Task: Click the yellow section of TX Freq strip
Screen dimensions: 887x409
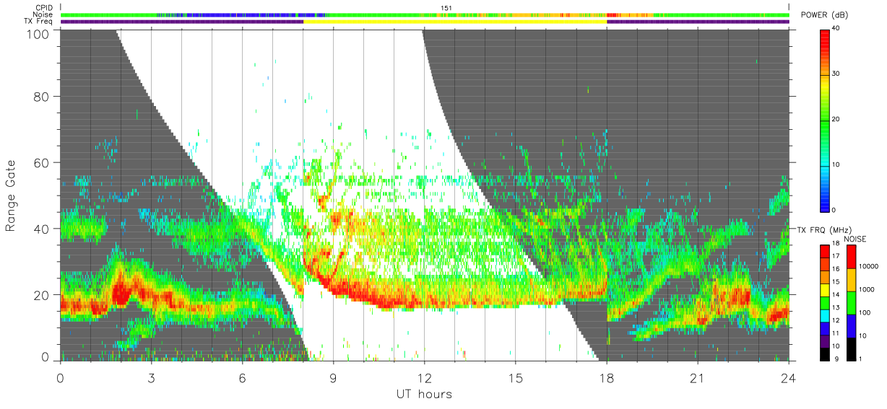Action: coord(455,22)
